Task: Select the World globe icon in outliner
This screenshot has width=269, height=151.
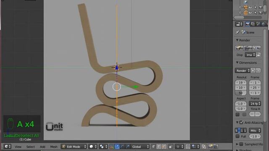Action: pyautogui.click(x=245, y=2)
